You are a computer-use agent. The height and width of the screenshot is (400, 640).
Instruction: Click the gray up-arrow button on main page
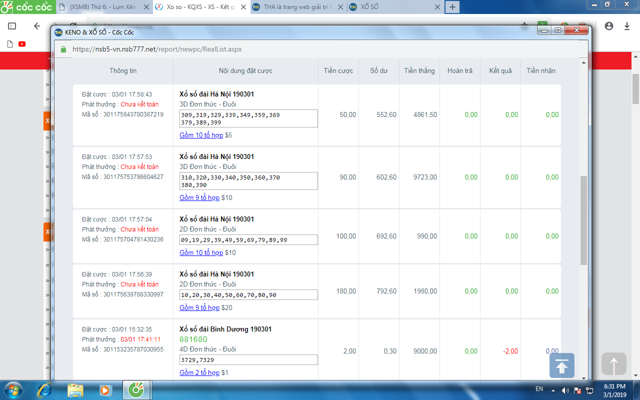click(x=614, y=364)
